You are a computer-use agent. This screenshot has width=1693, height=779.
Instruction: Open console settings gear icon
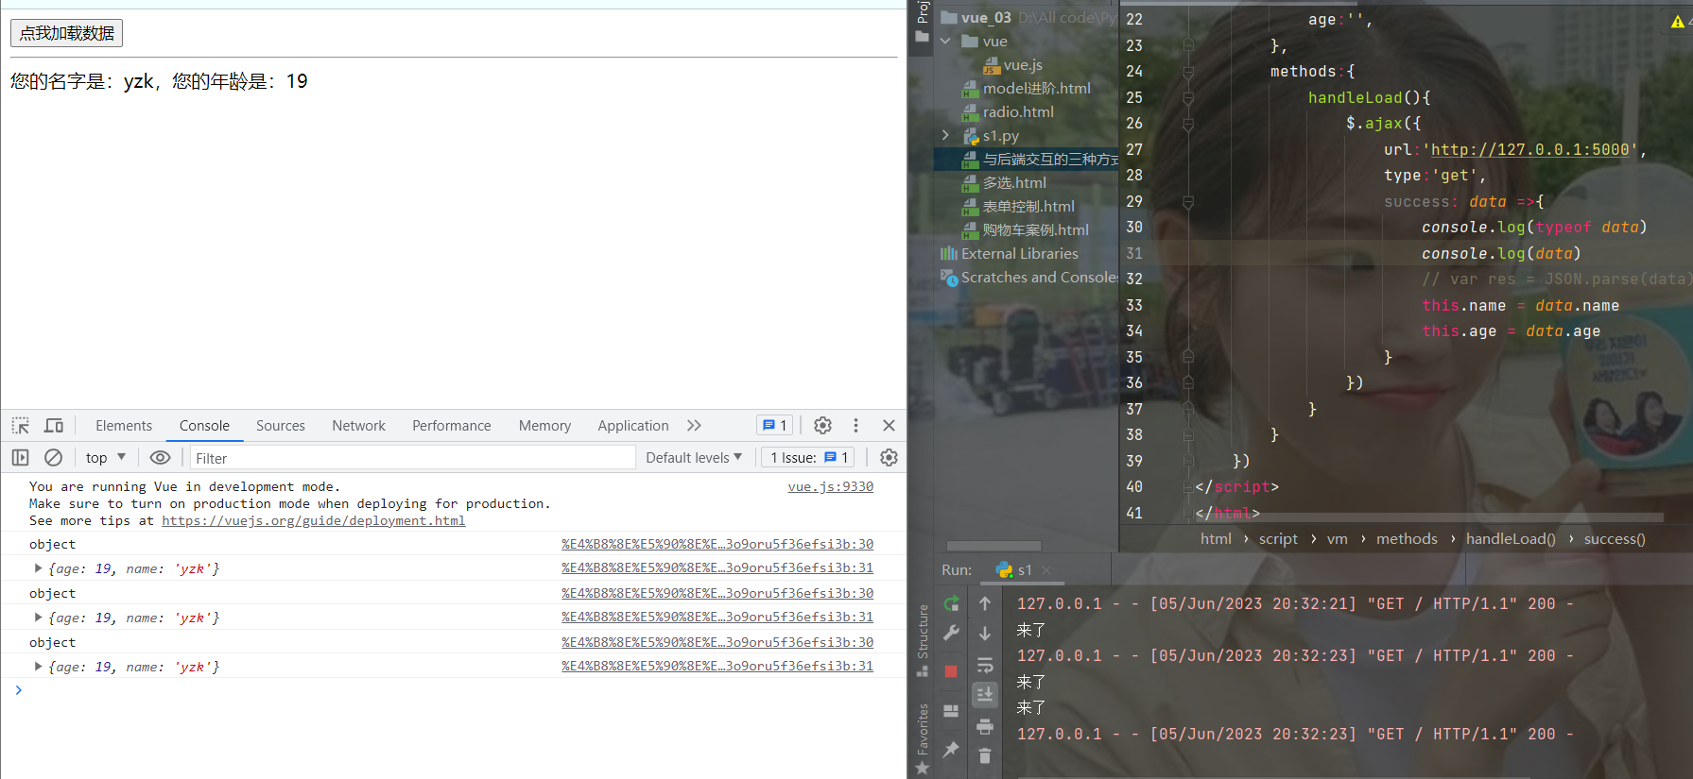click(x=889, y=458)
